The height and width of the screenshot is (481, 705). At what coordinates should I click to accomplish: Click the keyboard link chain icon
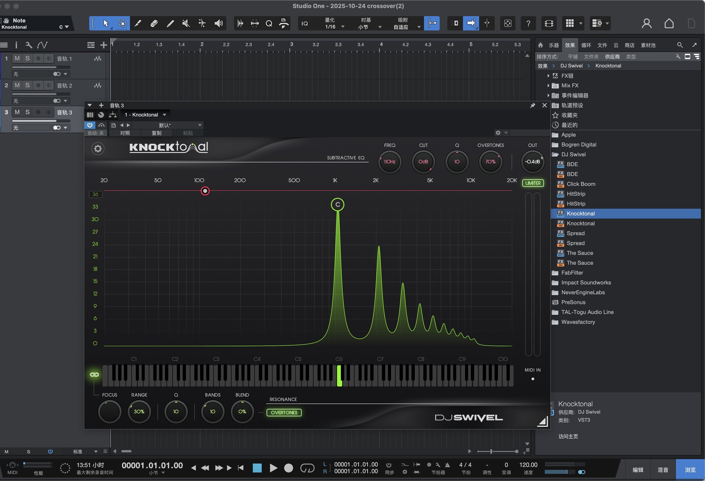(x=94, y=375)
